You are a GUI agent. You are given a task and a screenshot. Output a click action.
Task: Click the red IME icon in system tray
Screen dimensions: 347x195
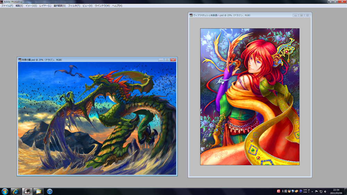coord(279,191)
